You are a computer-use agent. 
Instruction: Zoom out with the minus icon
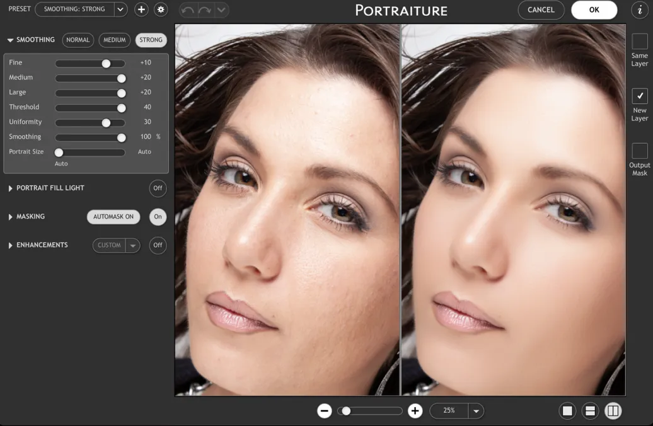pos(325,411)
